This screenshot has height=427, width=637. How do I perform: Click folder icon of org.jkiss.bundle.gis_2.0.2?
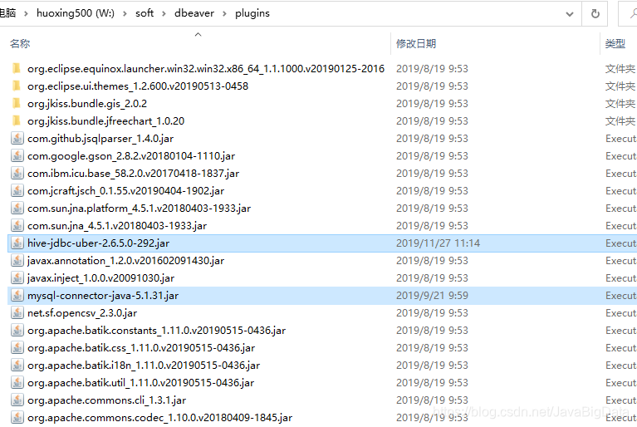coord(17,103)
